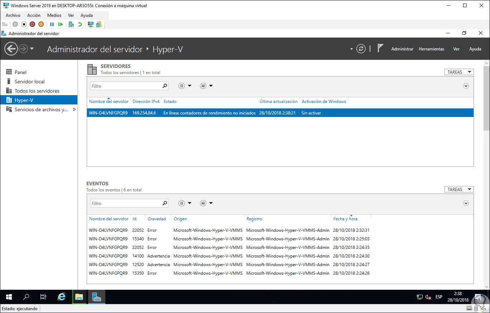Sort servers by Activación de Windows column
The height and width of the screenshot is (313, 490).
pyautogui.click(x=324, y=102)
